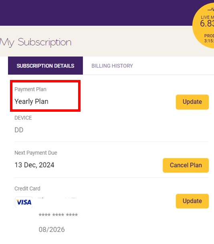Click the Cancel Plan button
This screenshot has height=244, width=214.
186,165
